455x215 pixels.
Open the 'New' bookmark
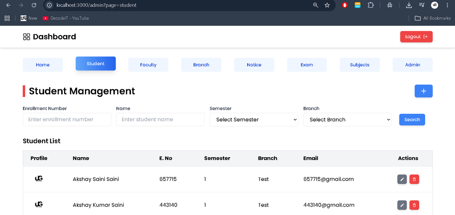click(29, 18)
